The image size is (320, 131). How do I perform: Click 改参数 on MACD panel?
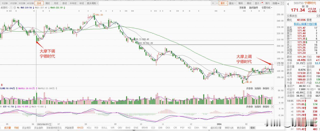[x=249, y=107]
